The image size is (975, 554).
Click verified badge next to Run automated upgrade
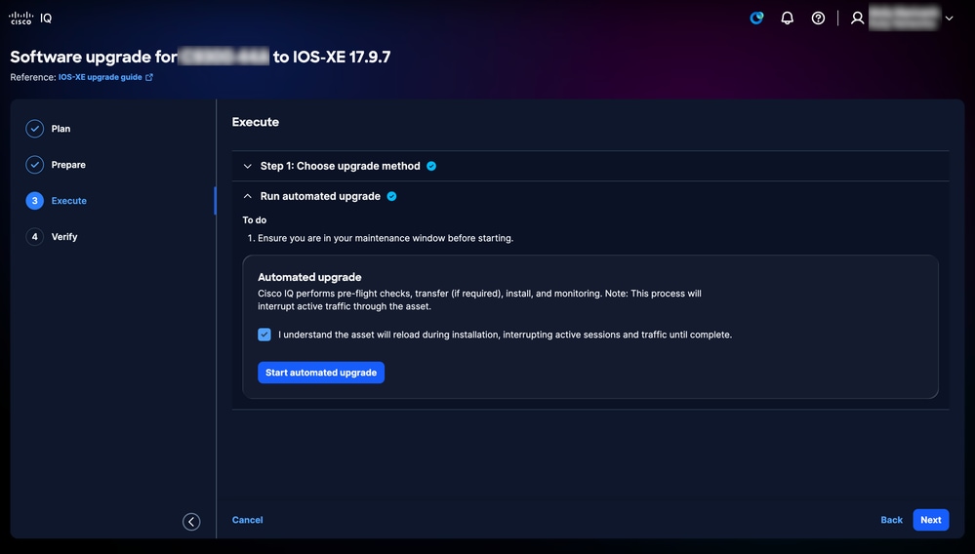click(x=391, y=196)
